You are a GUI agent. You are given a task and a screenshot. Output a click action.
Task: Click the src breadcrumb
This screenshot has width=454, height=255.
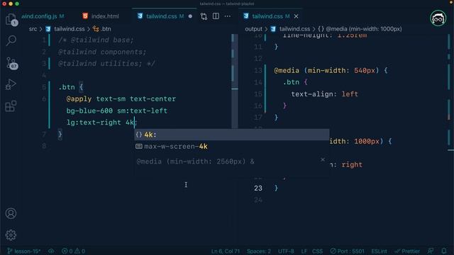pyautogui.click(x=33, y=29)
